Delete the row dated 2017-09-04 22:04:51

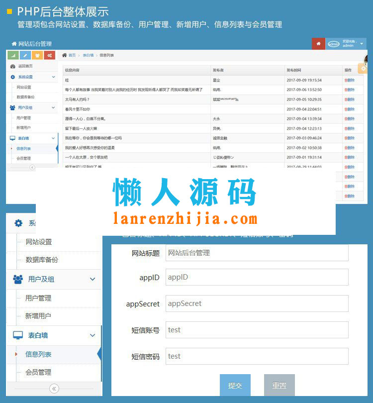(x=349, y=109)
